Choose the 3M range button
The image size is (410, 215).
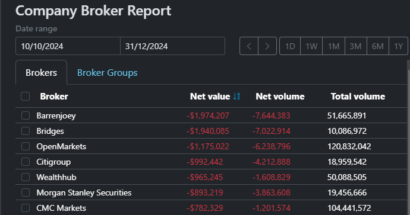(x=355, y=46)
